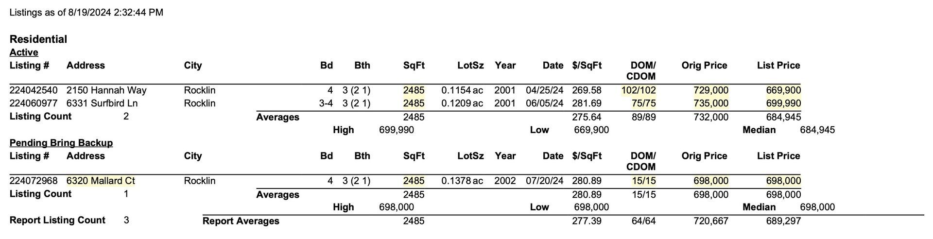This screenshot has width=933, height=239.
Task: Click the Active section heading
Action: coord(24,52)
